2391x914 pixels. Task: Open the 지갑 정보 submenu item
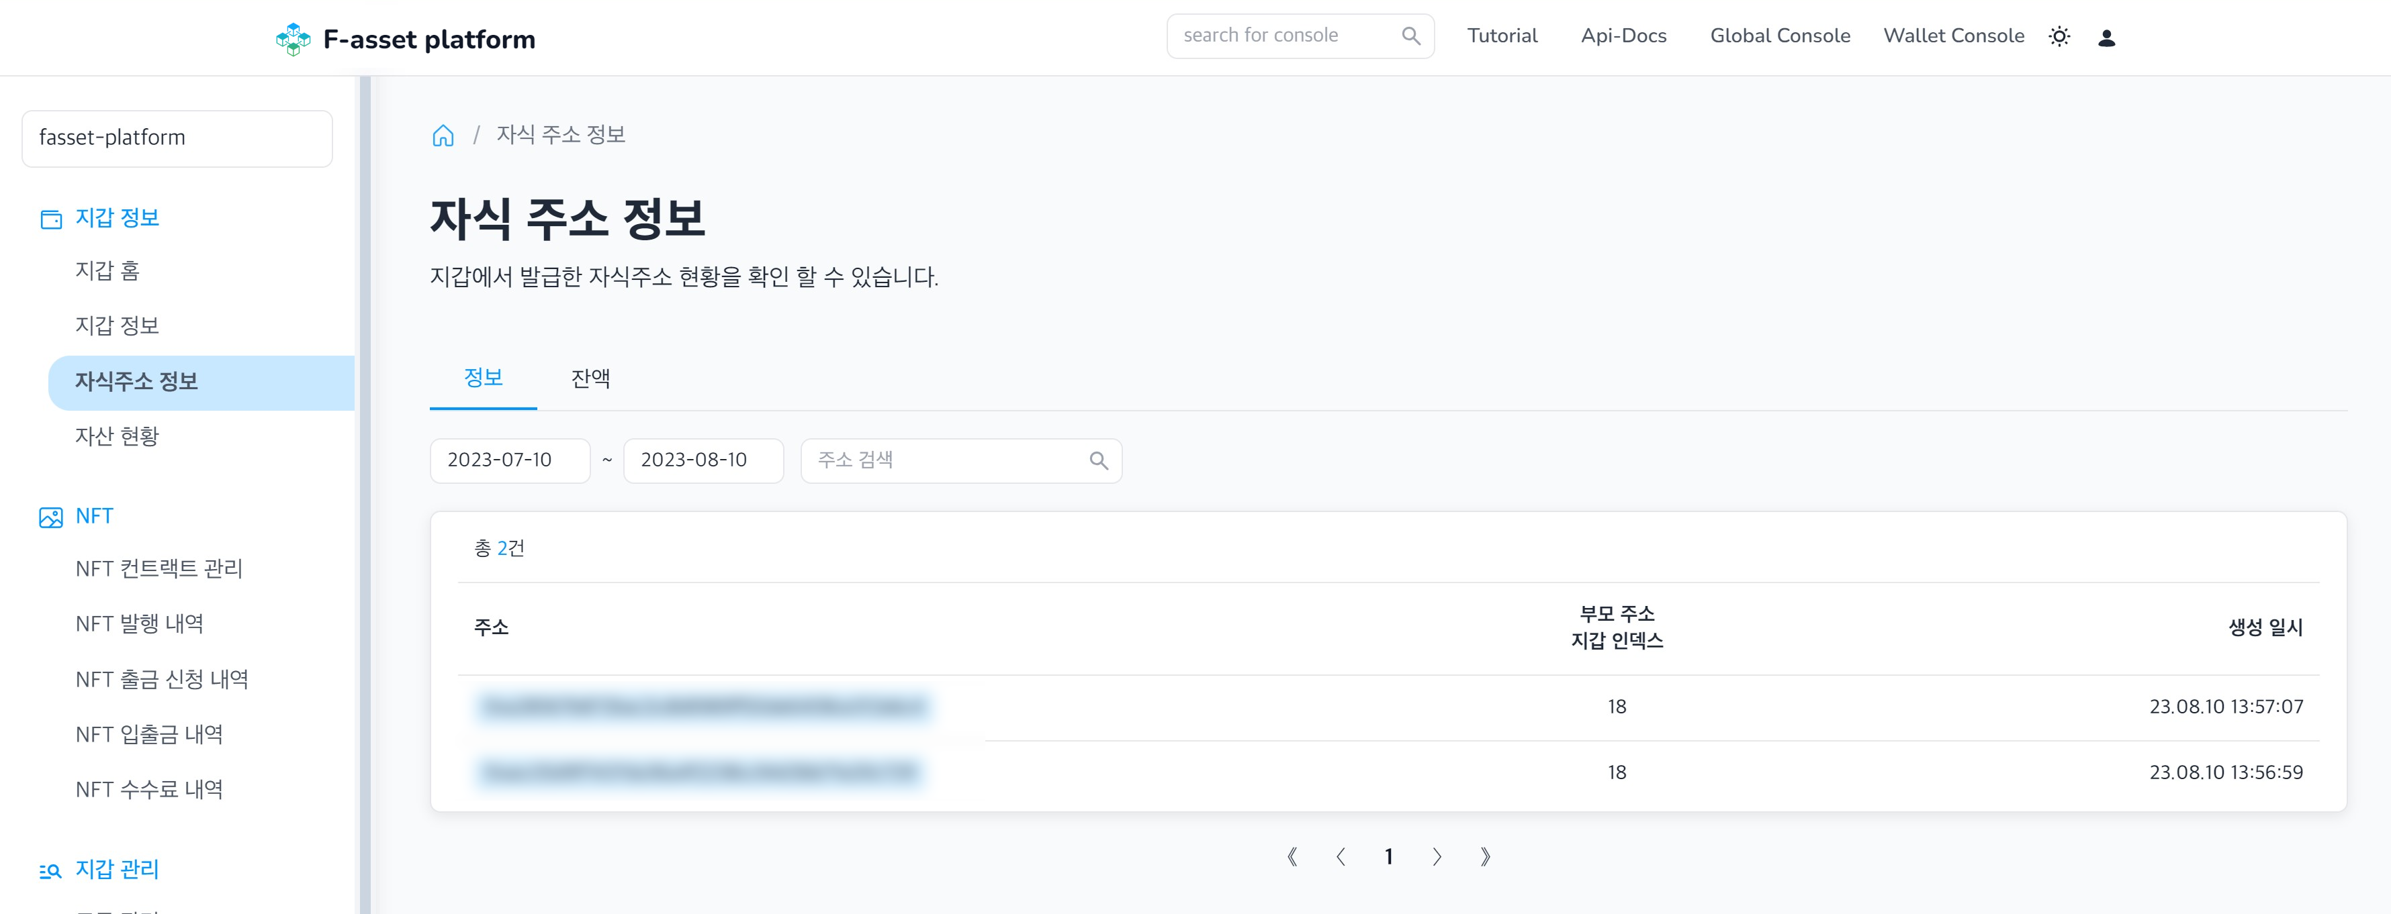(x=117, y=325)
